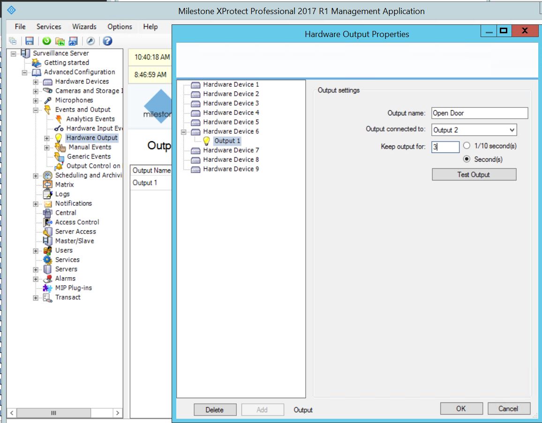This screenshot has width=542, height=423.
Task: Click the green refresh toolbar icon
Action: pos(46,41)
